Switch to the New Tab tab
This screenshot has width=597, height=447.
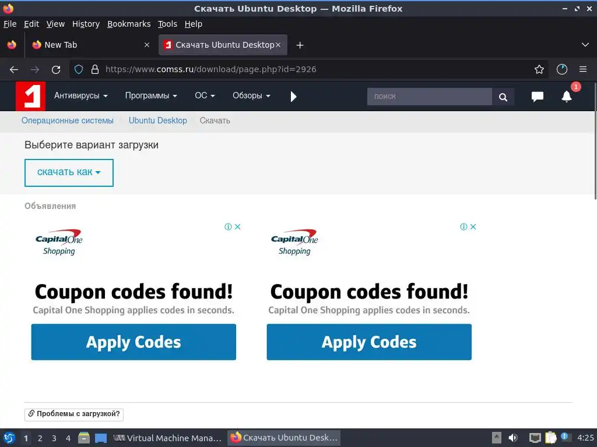pos(90,45)
